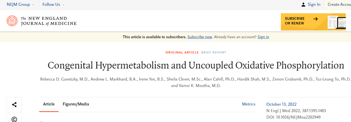Click the user profile icon beside Sign In
The width and height of the screenshot is (351, 122).
click(303, 5)
